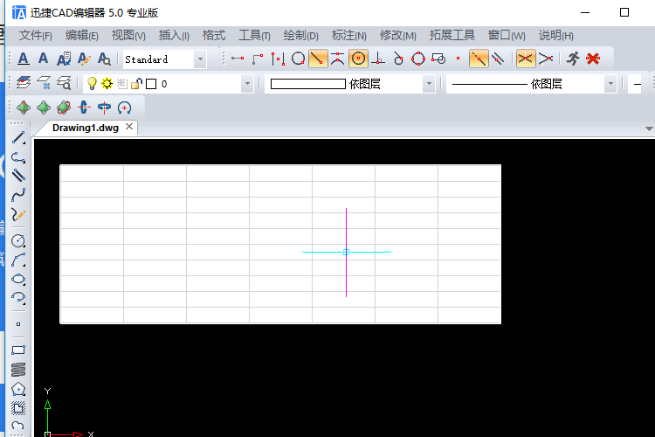655x437 pixels.
Task: Open the 插入(I) menu
Action: click(x=174, y=36)
